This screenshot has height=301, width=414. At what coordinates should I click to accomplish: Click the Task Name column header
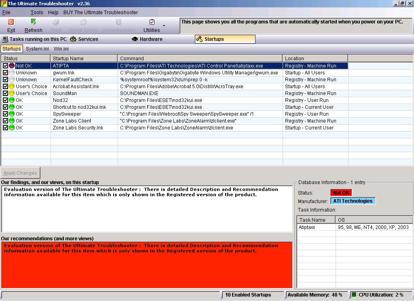316,220
